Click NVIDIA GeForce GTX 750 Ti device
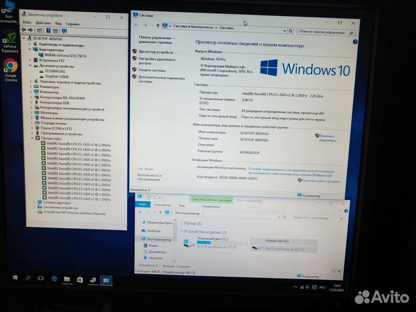Screen dimensions: 416x312 65,55
